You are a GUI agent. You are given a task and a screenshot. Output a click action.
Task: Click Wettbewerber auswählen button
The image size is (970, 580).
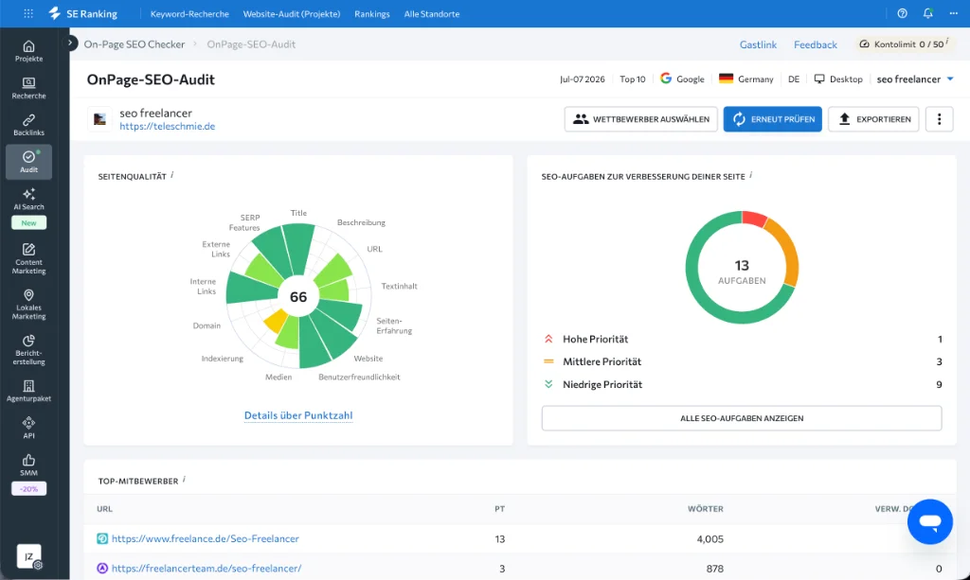[x=641, y=119]
